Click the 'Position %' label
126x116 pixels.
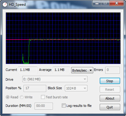(13, 88)
